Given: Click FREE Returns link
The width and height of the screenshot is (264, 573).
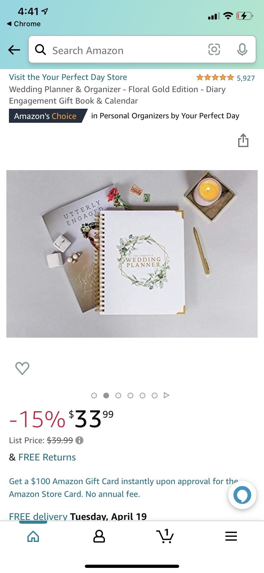Looking at the screenshot, I should pos(47,457).
